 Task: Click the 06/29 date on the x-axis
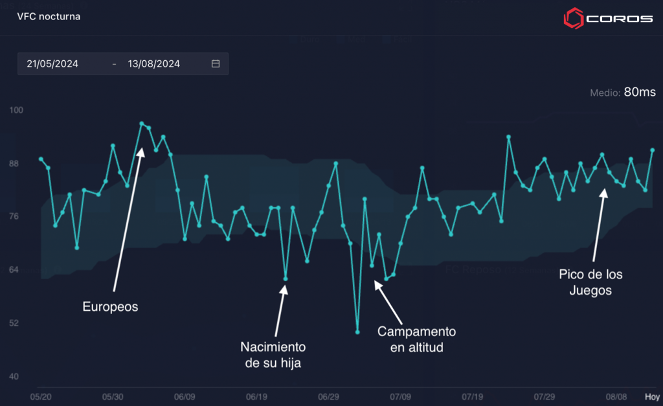pyautogui.click(x=329, y=396)
